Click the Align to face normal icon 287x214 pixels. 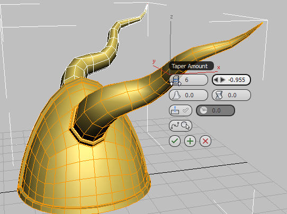[175, 110]
